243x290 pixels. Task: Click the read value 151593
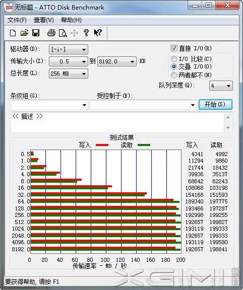[x=218, y=195]
